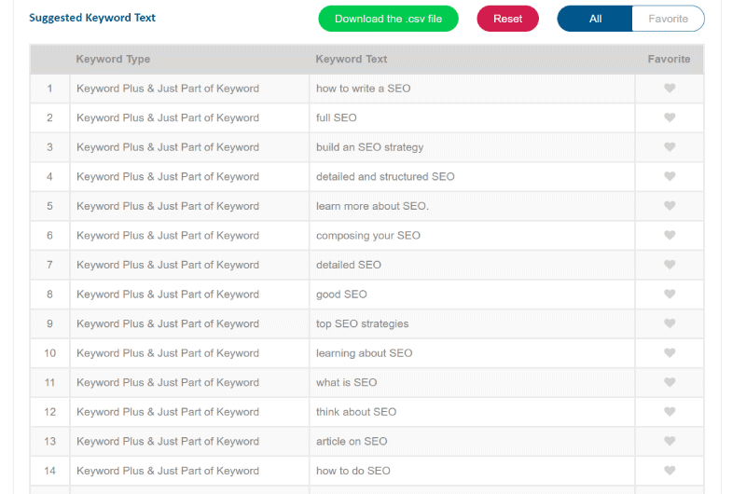Mark 'article on SEO' as favorite
The image size is (746, 494).
670,441
